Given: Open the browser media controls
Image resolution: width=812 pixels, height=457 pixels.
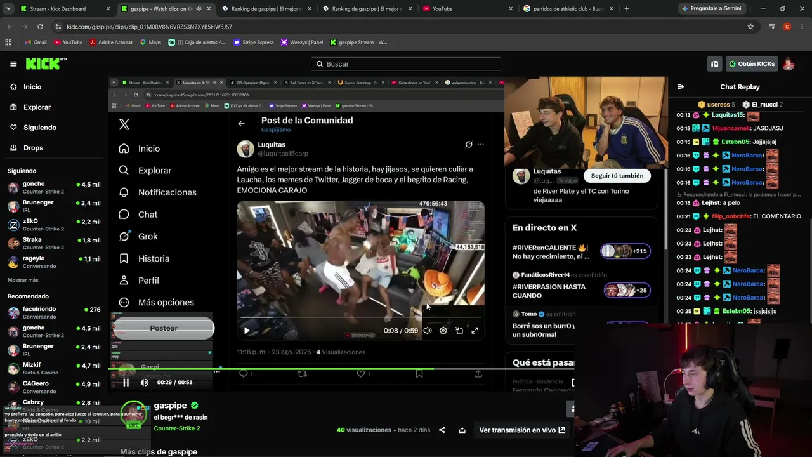Looking at the screenshot, I should tap(771, 27).
